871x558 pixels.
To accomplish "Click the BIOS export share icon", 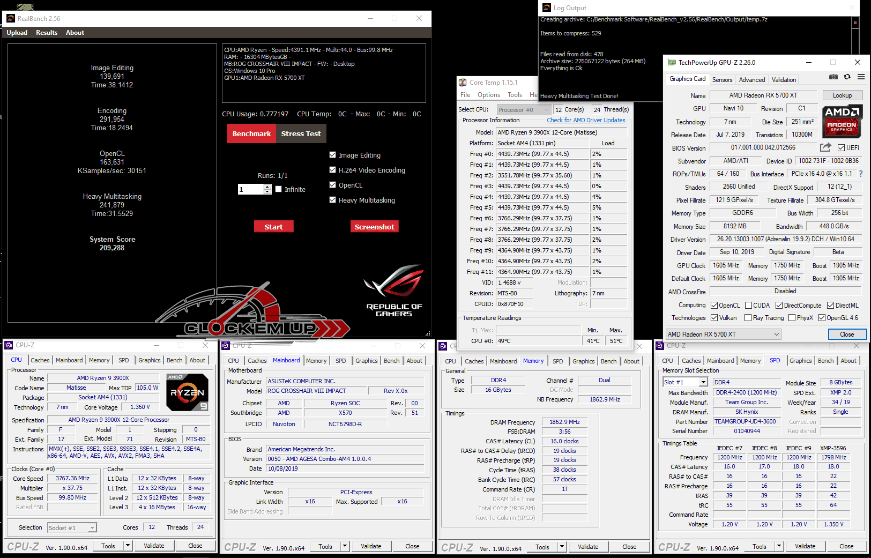I will 825,147.
